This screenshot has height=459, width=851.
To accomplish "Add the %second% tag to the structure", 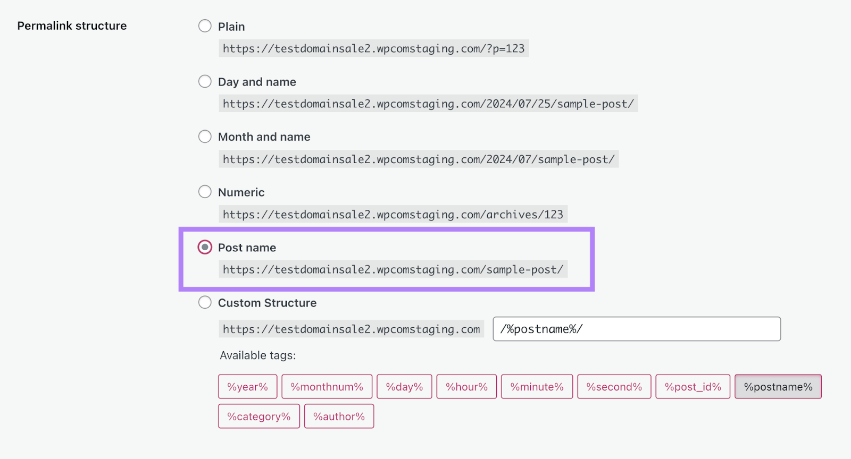I will pos(614,386).
